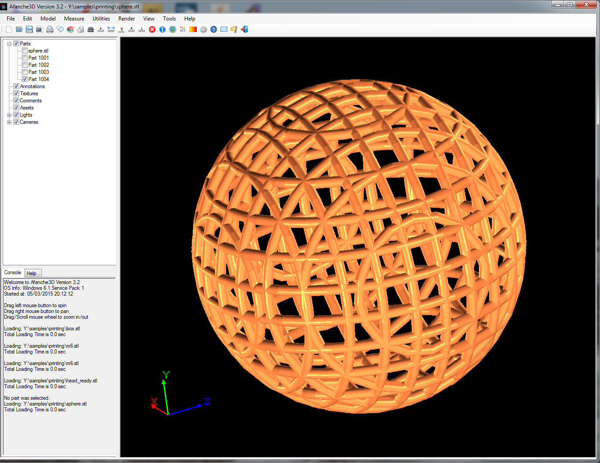This screenshot has height=463, width=600.
Task: Click the envelope mail icon in toolbar
Action: tap(224, 29)
